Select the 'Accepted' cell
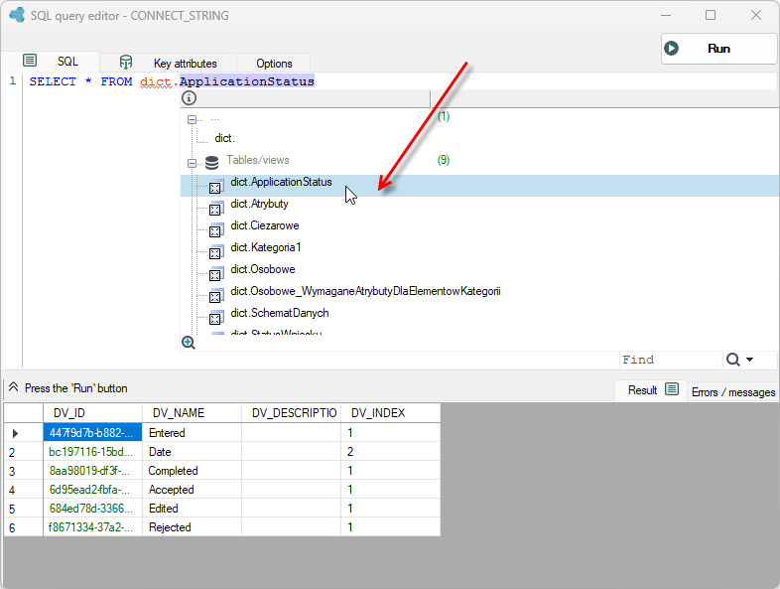The width and height of the screenshot is (780, 589). [192, 490]
